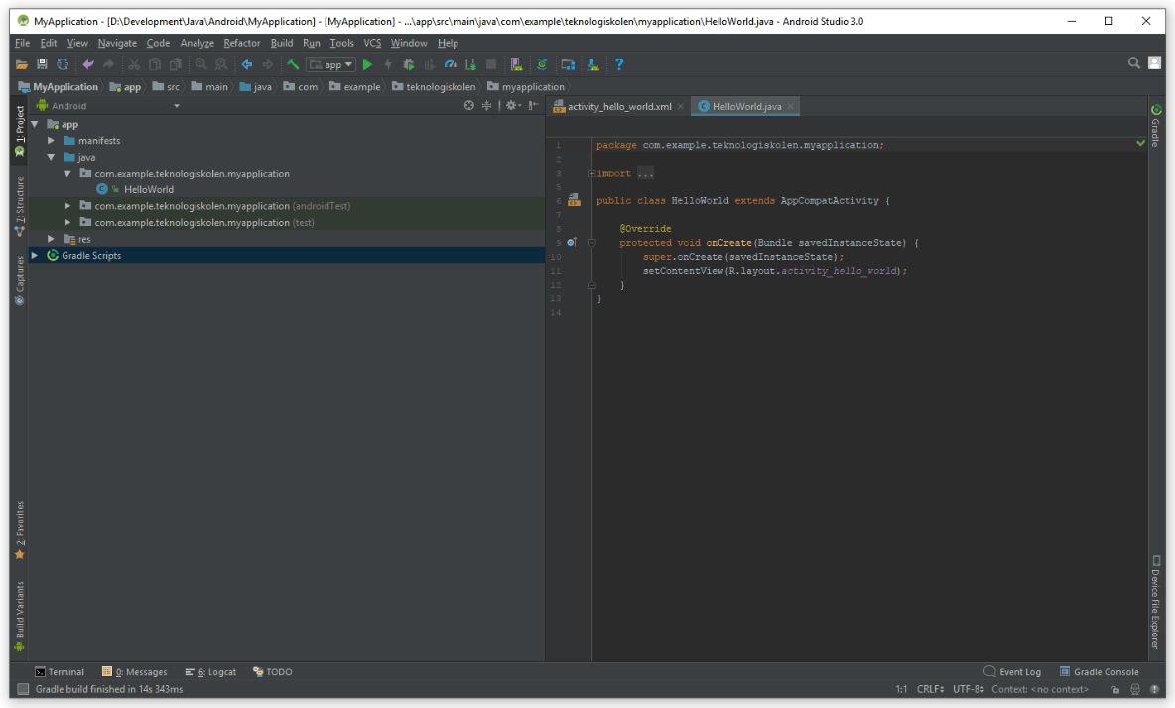Open the File menu
The width and height of the screenshot is (1175, 708).
23,43
